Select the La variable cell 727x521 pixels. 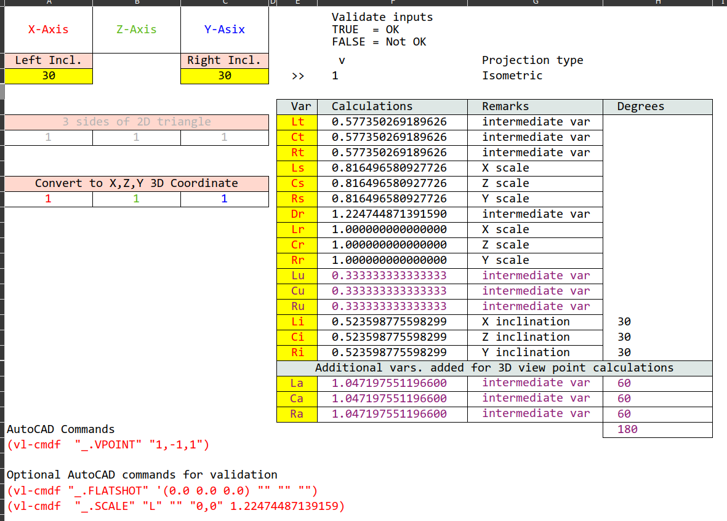(x=297, y=383)
